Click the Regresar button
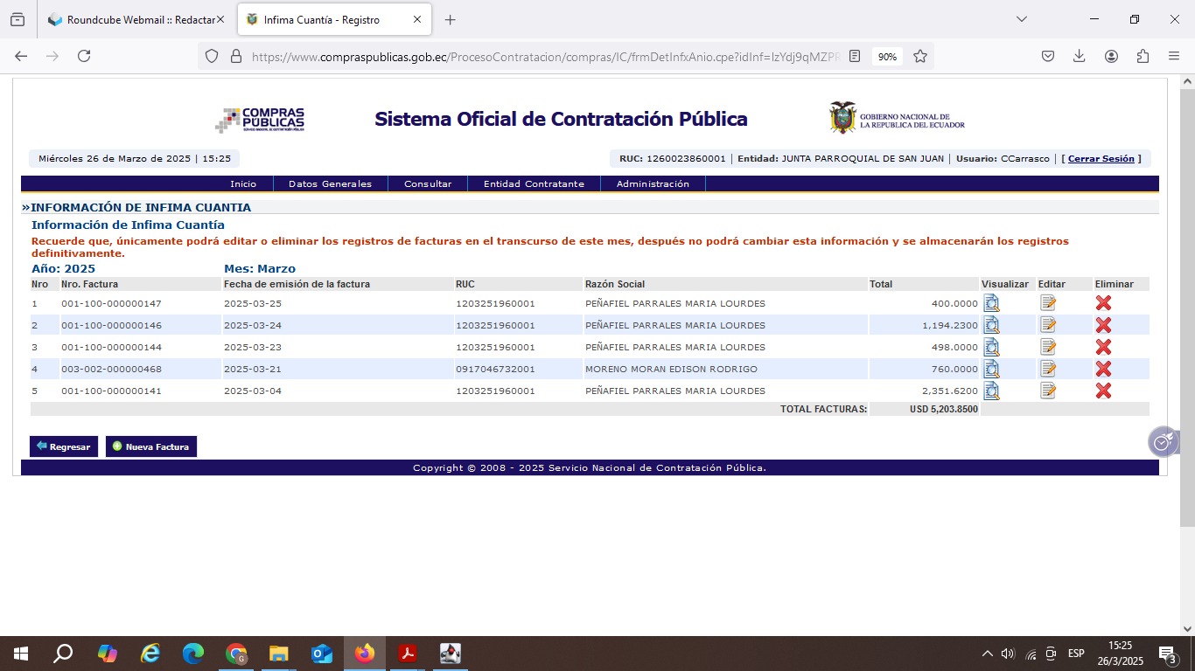This screenshot has width=1195, height=671. click(64, 446)
